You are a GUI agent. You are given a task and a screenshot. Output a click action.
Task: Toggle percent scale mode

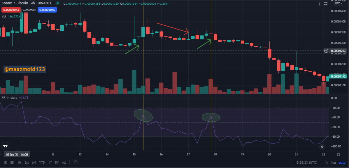(326, 162)
